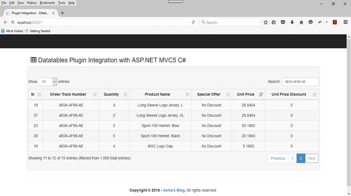Sort by Unit Price Discount arrows
351x196 pixels.
[315, 94]
